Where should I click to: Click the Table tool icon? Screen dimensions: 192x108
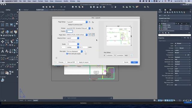[x=3, y=73]
